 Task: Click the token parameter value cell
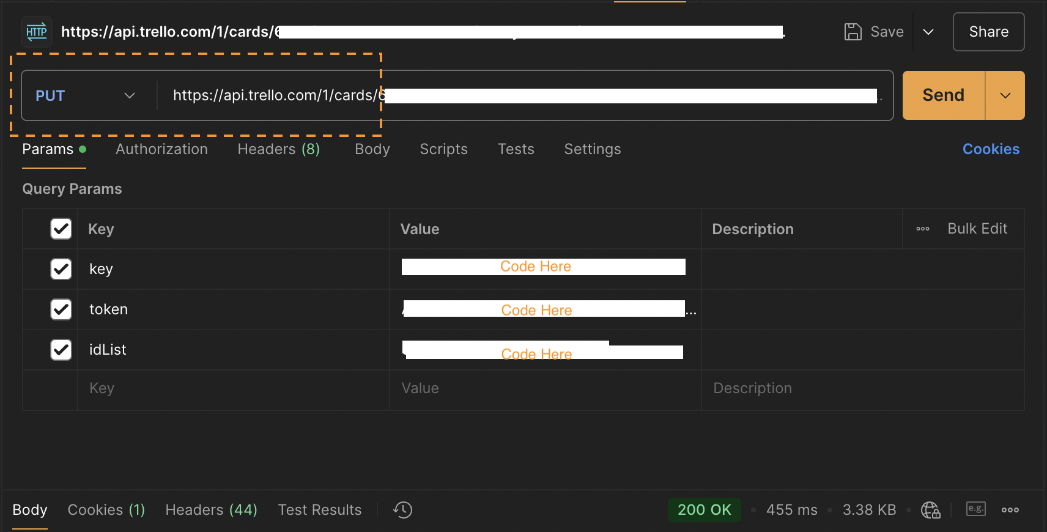(546, 309)
